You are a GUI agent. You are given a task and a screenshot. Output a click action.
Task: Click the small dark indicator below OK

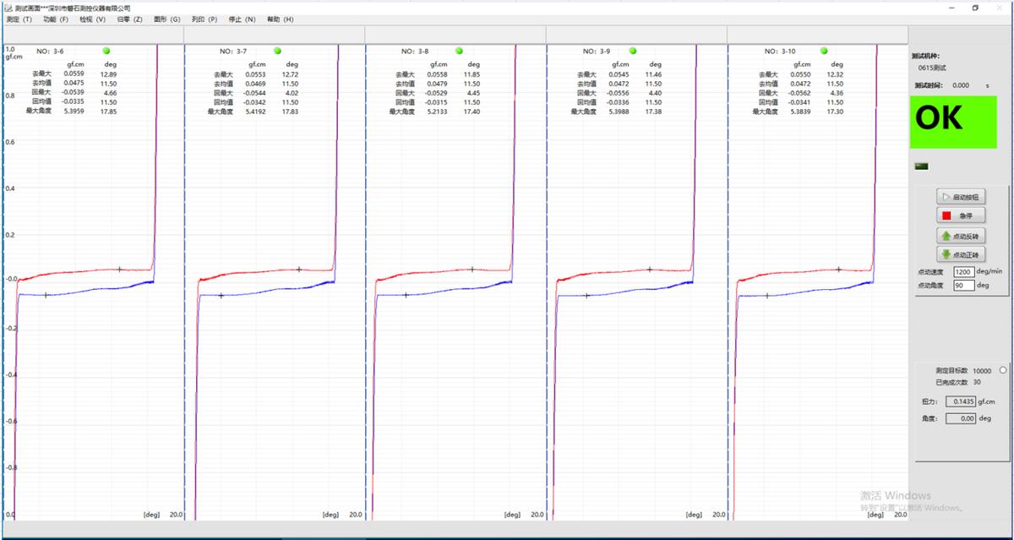point(921,166)
